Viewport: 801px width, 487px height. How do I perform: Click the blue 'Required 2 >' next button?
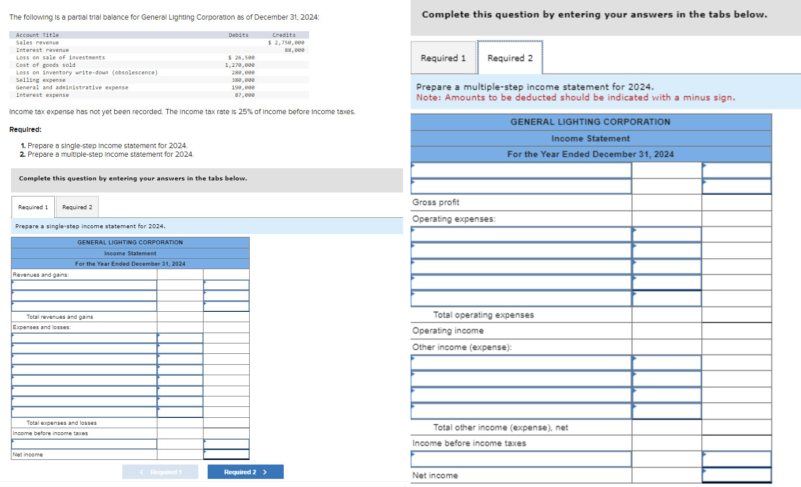pos(246,472)
